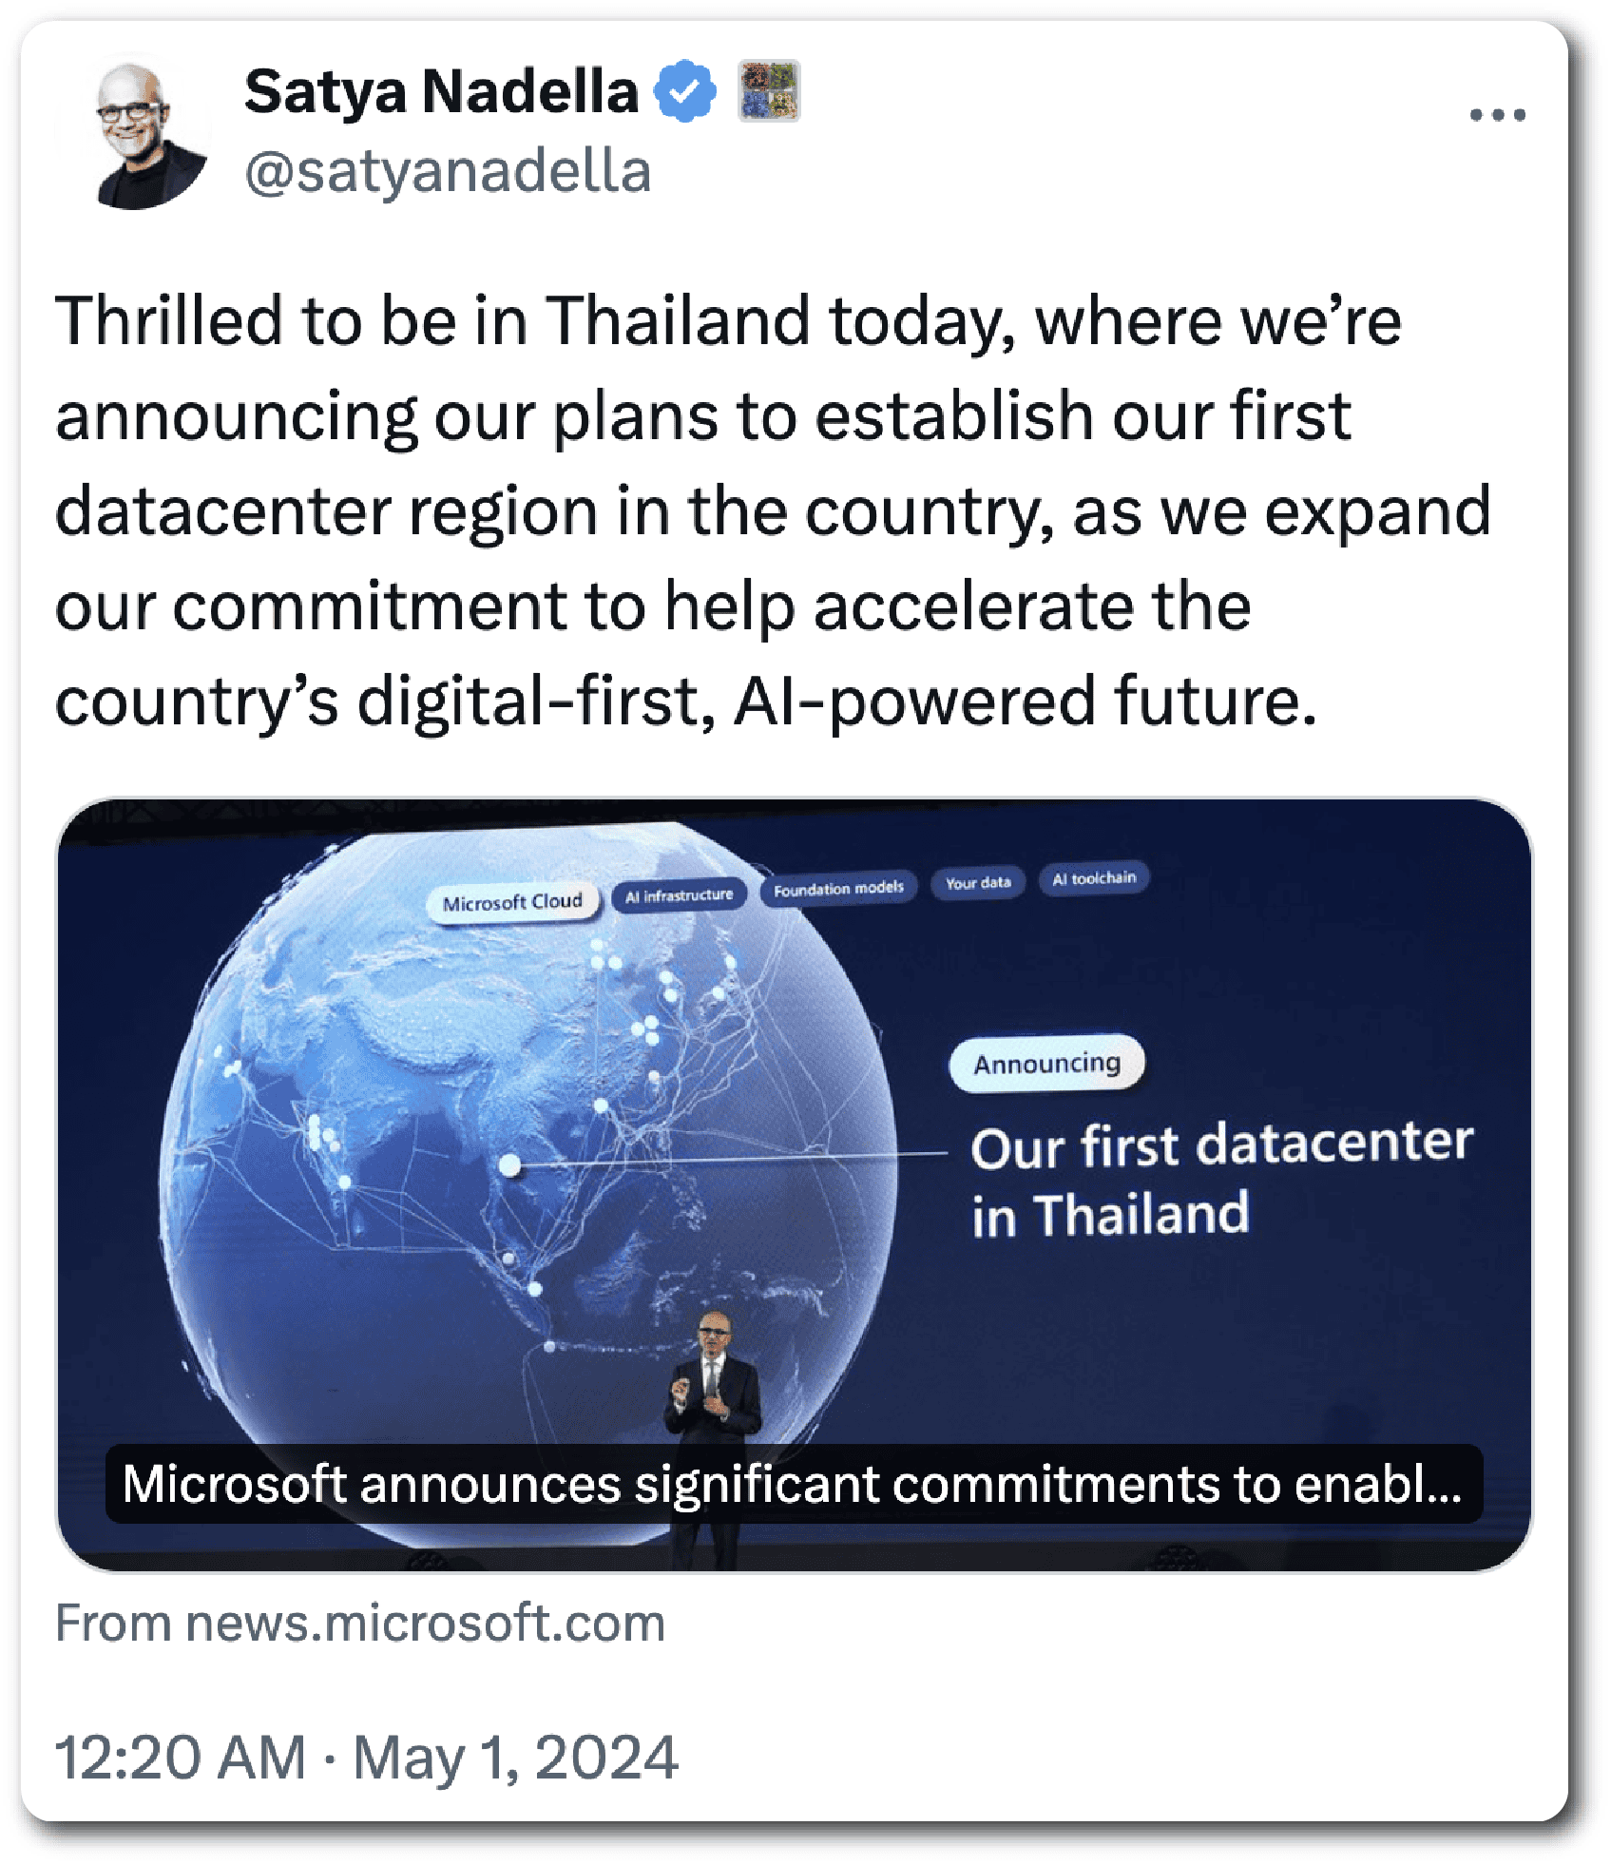This screenshot has width=1611, height=1865.
Task: Click the 'Microsoft Cloud' pill in image
Action: (512, 901)
